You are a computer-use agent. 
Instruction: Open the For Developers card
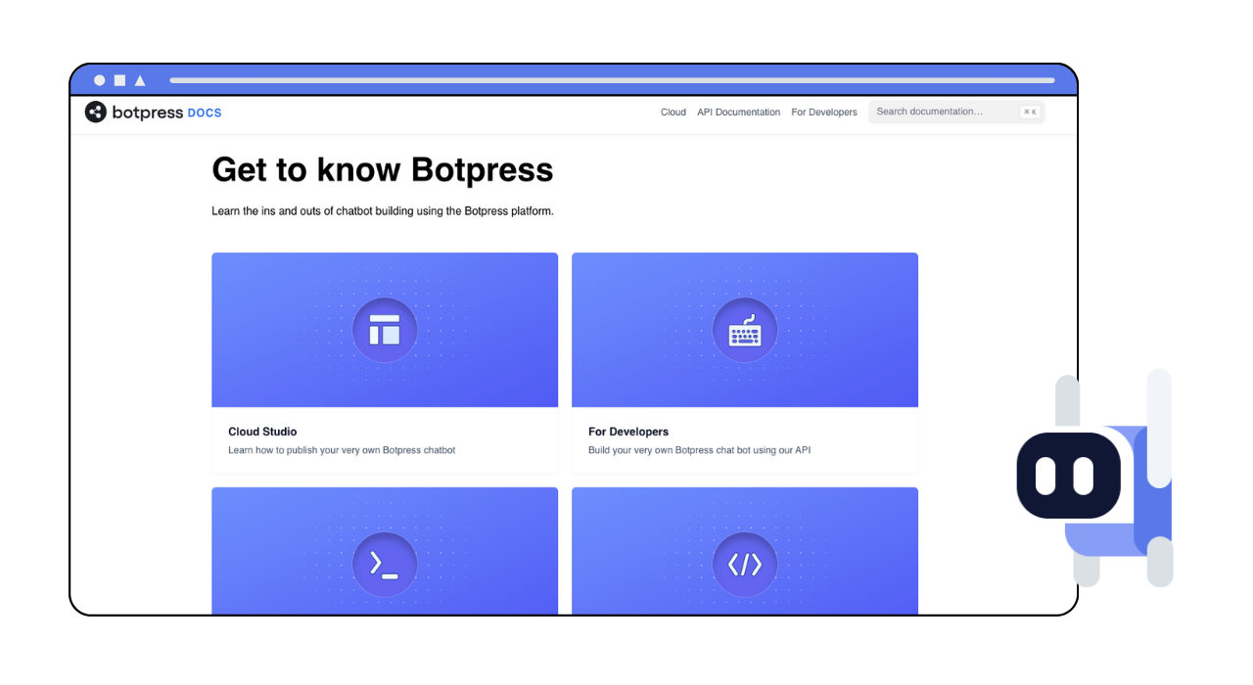pos(745,362)
